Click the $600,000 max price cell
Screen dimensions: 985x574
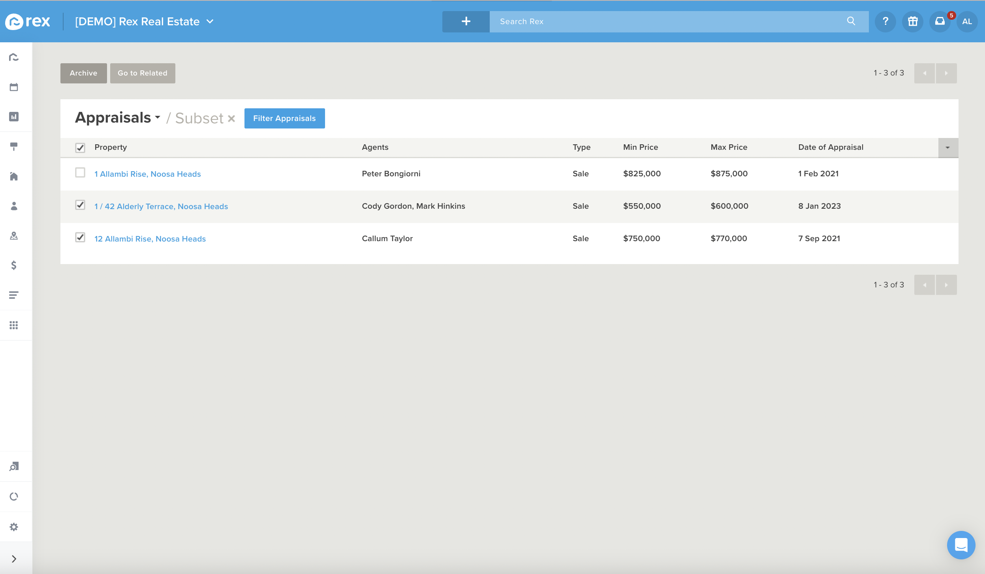point(729,206)
